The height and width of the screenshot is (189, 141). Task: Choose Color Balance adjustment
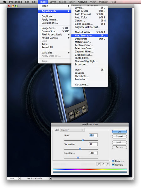[x=90, y=24]
